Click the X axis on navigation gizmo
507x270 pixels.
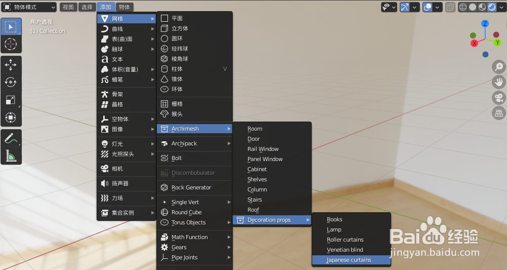coord(474,43)
